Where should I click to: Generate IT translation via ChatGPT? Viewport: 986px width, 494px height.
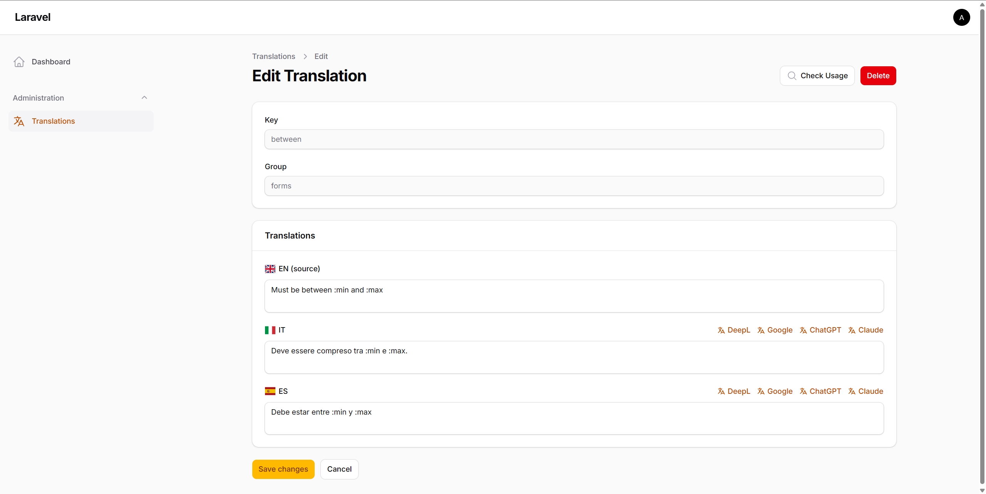821,330
